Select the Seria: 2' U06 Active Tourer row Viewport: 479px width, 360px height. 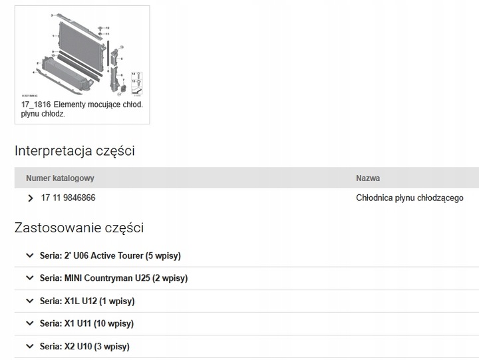(x=110, y=256)
